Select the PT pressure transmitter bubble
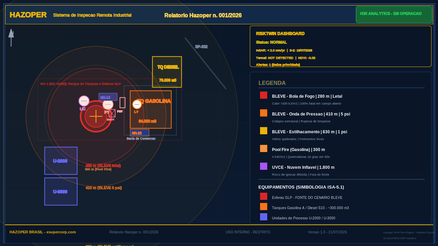438x246 pixels. 108,104
